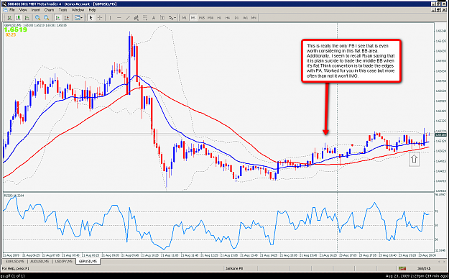Open the arrows objects dropdown

click(x=172, y=18)
